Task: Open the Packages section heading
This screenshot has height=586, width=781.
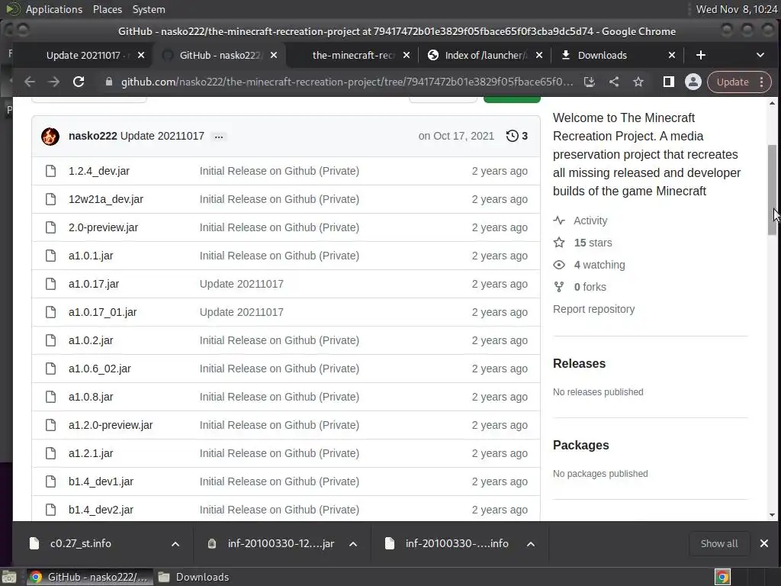Action: (x=580, y=445)
